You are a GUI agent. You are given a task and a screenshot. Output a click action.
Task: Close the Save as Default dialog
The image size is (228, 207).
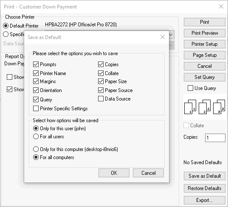[x=163, y=37]
